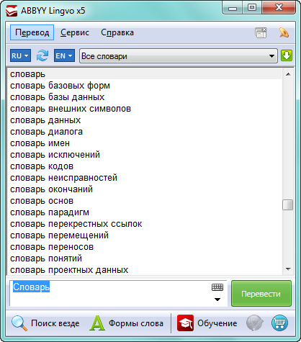This screenshot has height=342, width=301.
Task: Click the word list scrollbar thumb
Action: point(287,205)
